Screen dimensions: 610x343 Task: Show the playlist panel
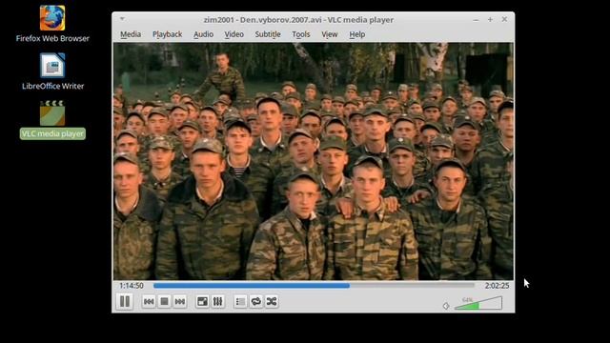tap(240, 301)
